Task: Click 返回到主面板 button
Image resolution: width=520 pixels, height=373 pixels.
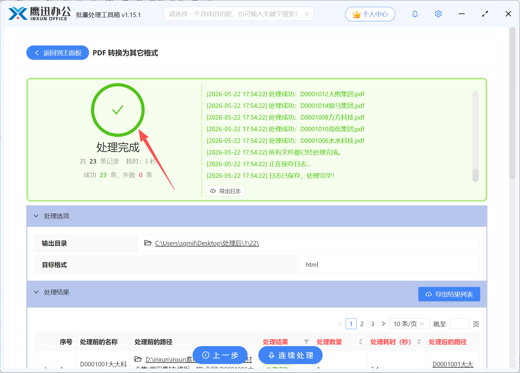Action: (58, 53)
